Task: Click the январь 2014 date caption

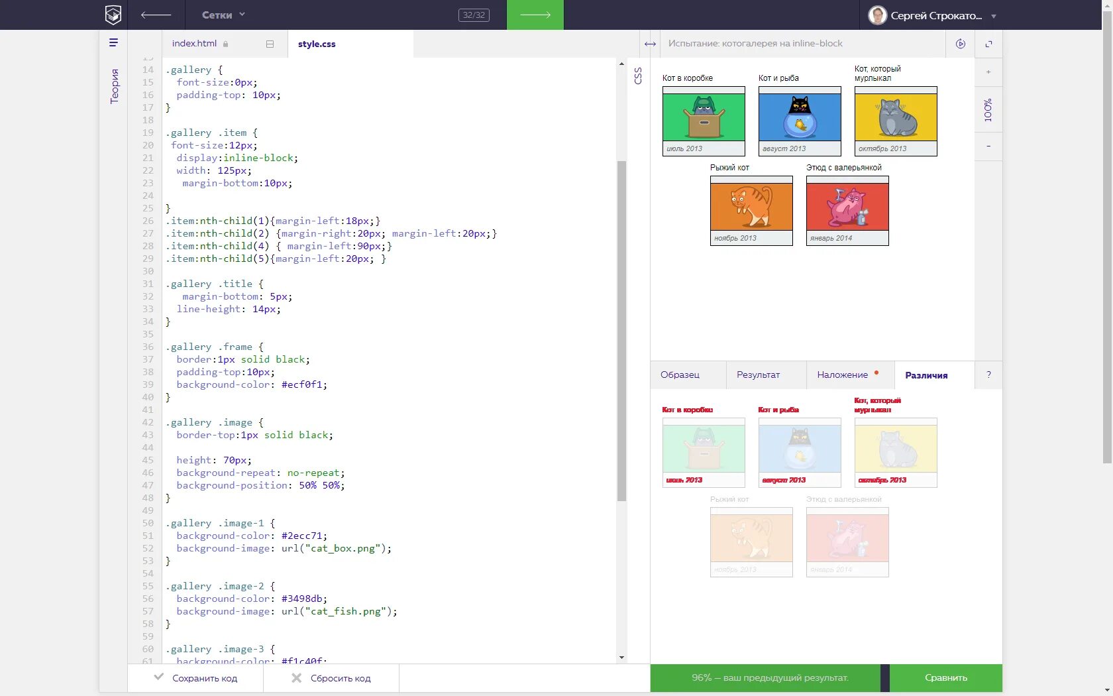Action: [831, 238]
